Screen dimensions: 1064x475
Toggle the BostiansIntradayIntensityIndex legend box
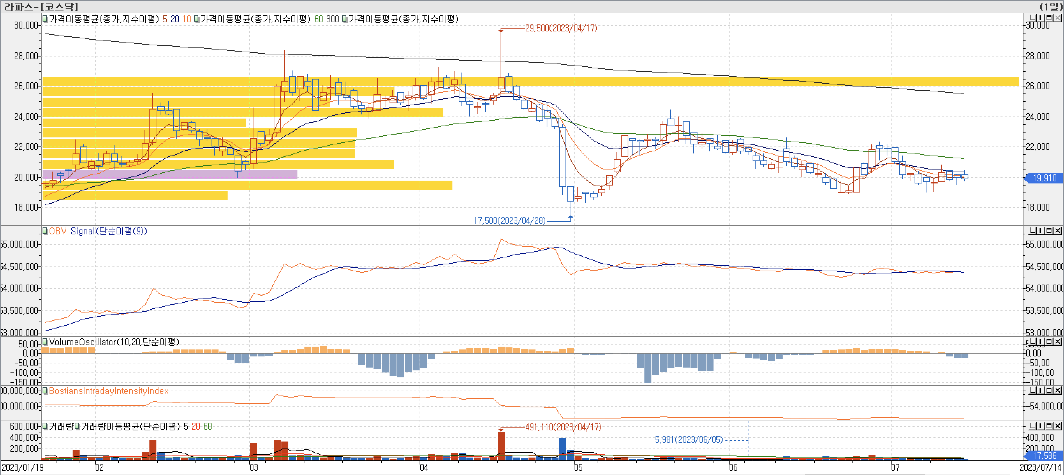(45, 391)
